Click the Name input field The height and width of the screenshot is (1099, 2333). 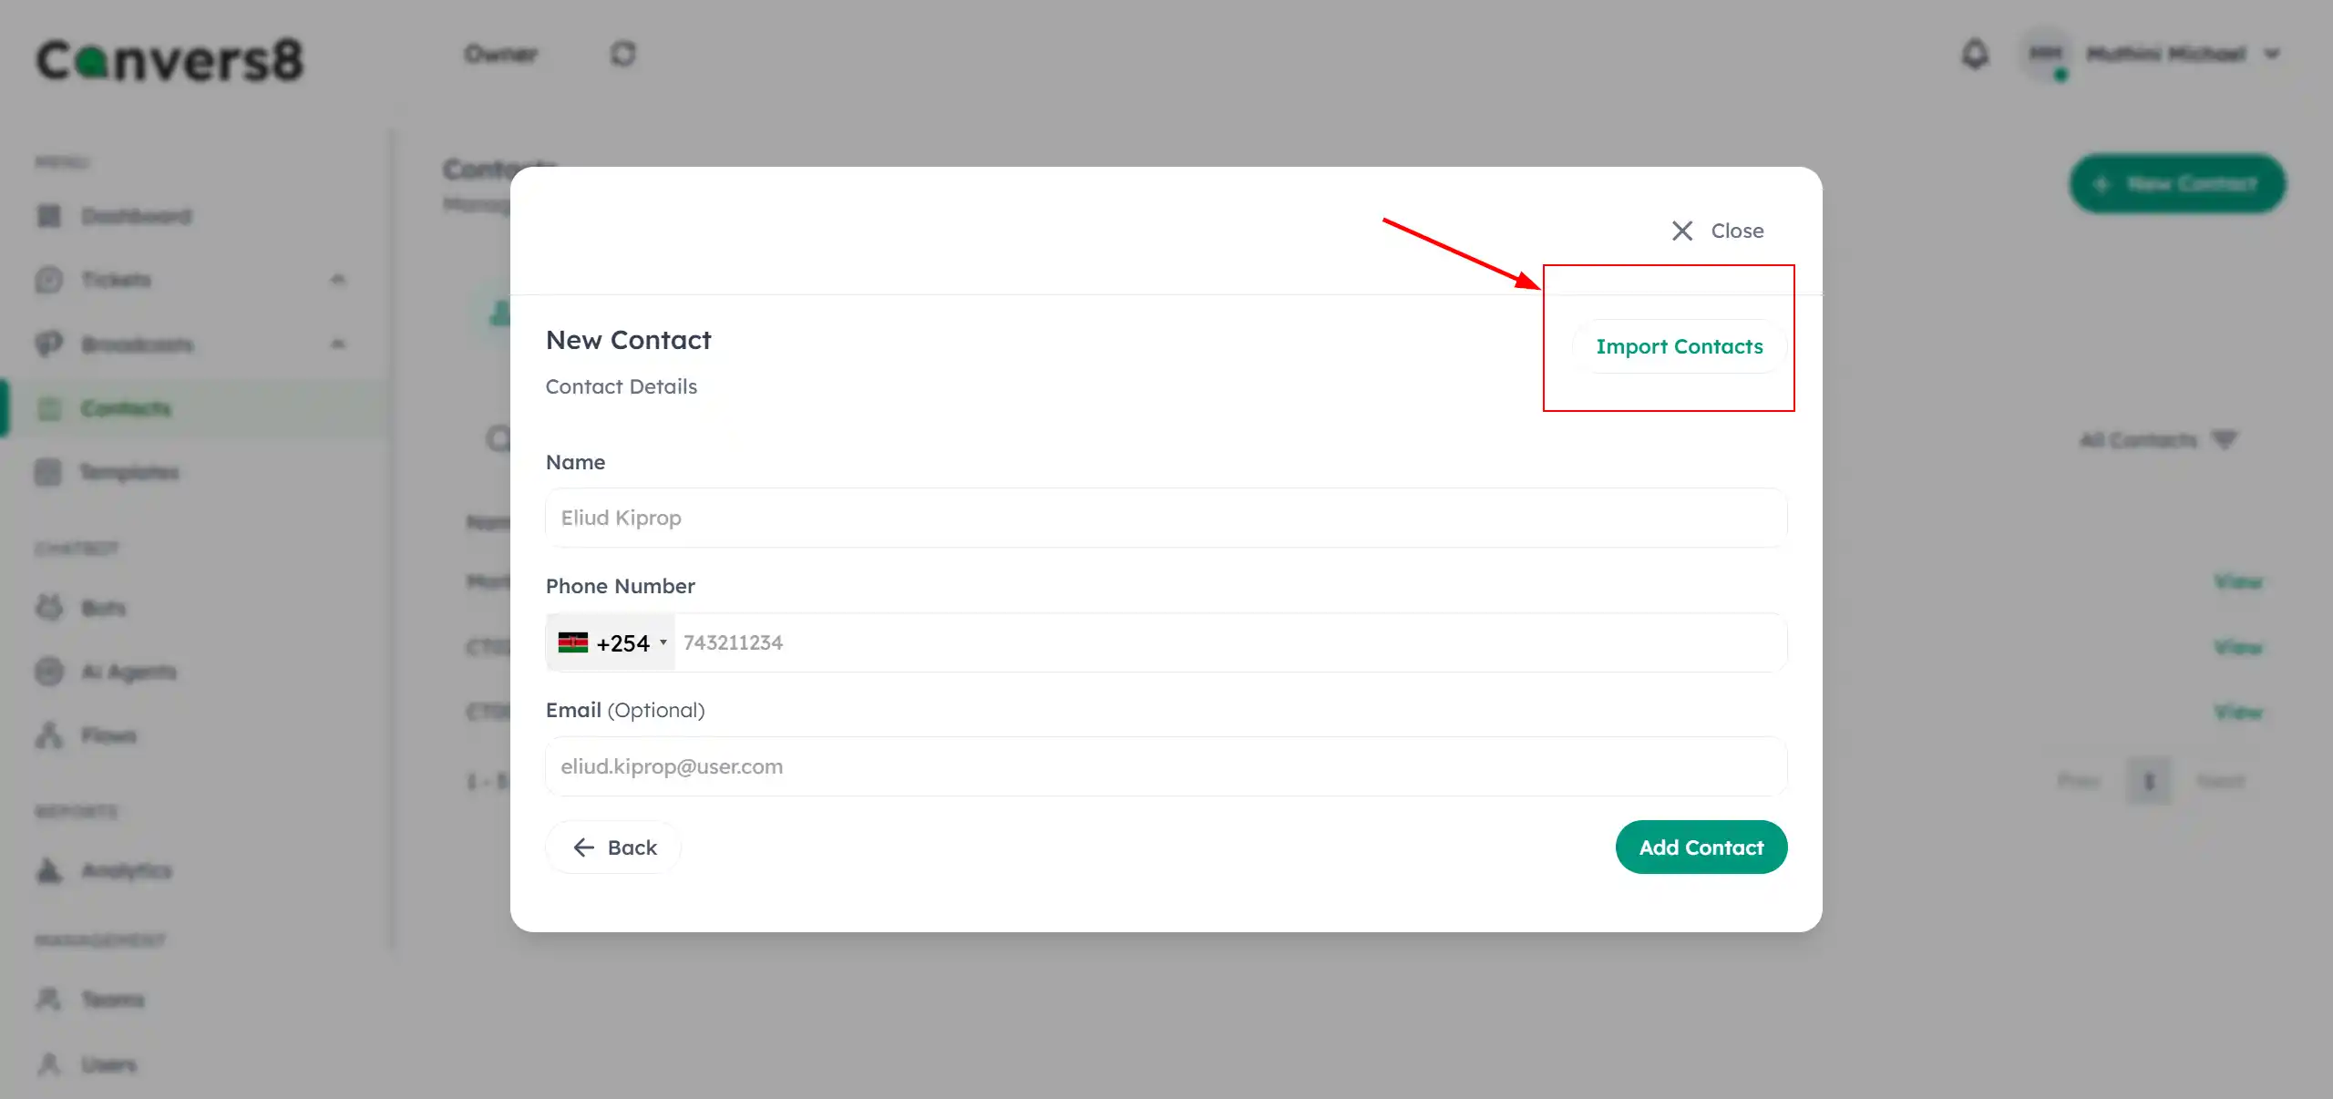[x=1165, y=518]
